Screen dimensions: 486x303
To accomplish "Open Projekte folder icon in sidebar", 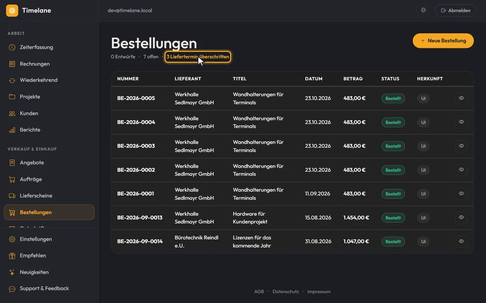I will coord(12,97).
